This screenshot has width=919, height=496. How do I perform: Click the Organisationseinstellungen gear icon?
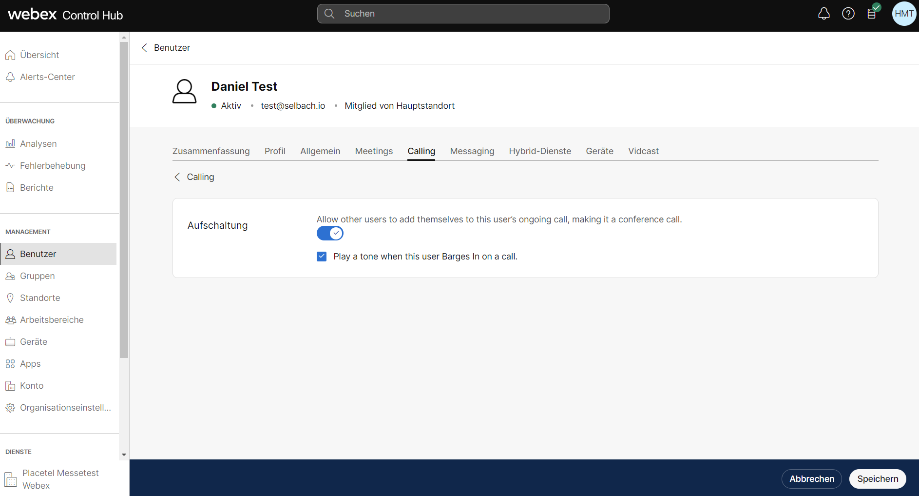(10, 408)
